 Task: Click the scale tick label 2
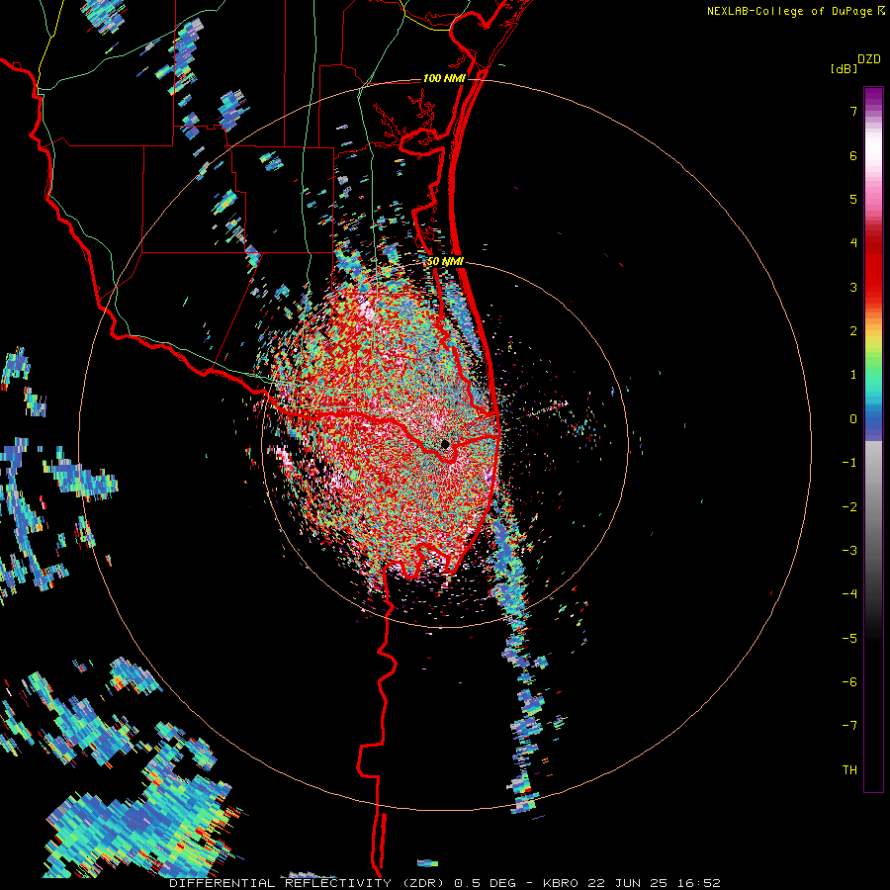point(853,331)
